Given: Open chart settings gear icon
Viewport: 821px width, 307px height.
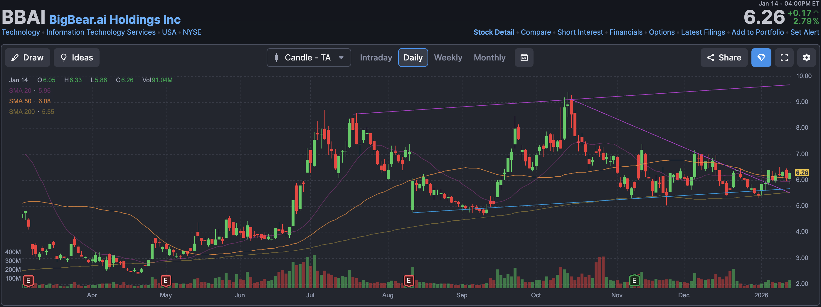Looking at the screenshot, I should click(806, 58).
